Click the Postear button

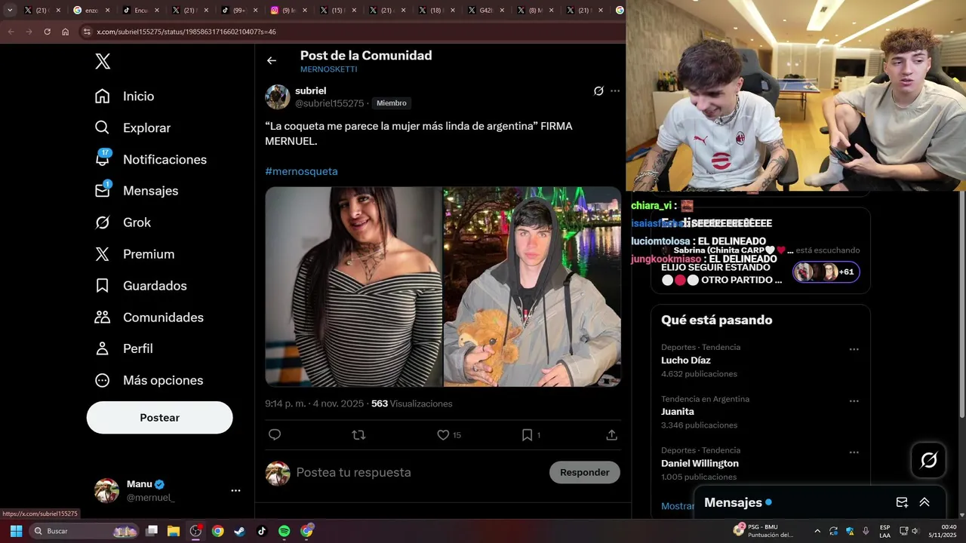point(159,417)
